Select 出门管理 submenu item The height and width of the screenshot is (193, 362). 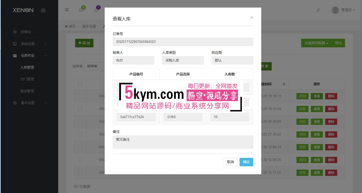pos(27,79)
